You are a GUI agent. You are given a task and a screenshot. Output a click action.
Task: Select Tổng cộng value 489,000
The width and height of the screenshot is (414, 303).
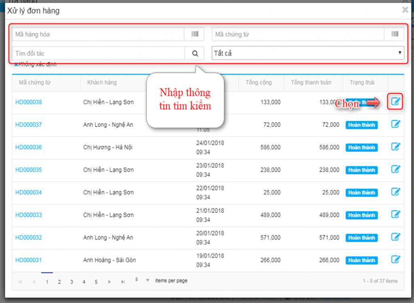tap(270, 215)
